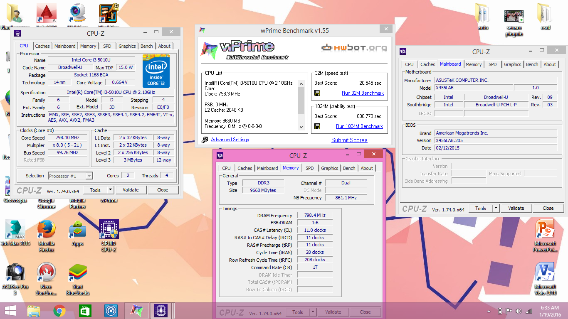Click the wrench icon next to Advanced Settings

[205, 140]
